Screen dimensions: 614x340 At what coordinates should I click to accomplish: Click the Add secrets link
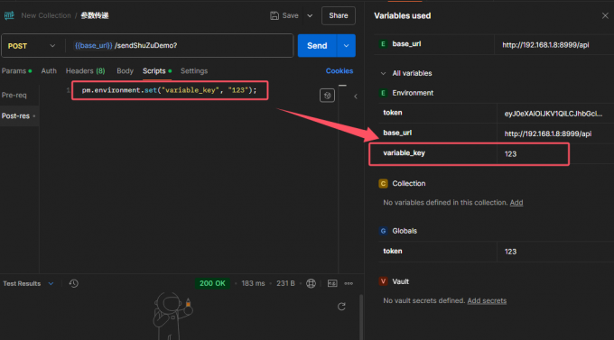point(487,300)
